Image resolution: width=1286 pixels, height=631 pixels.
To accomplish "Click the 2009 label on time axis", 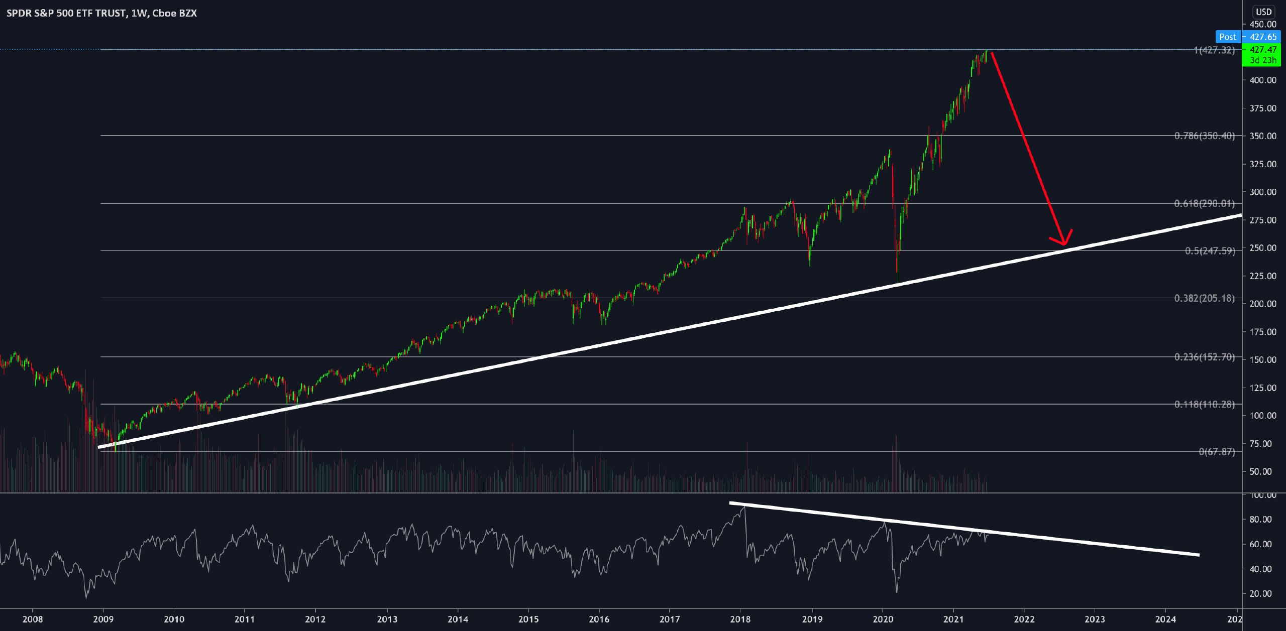I will [103, 619].
